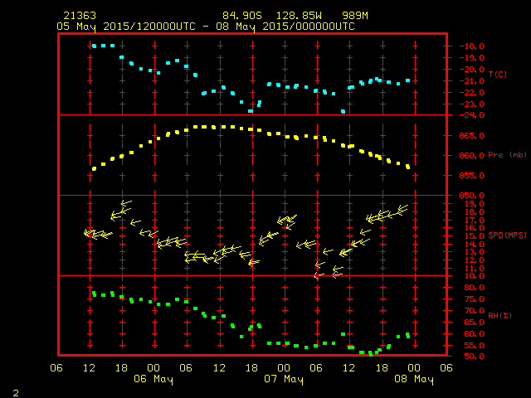Click the Pre (mb) axis label
The height and width of the screenshot is (398, 531).
click(x=507, y=155)
